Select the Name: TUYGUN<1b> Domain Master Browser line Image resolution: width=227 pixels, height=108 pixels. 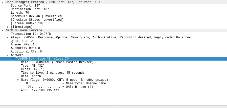pos(57,62)
